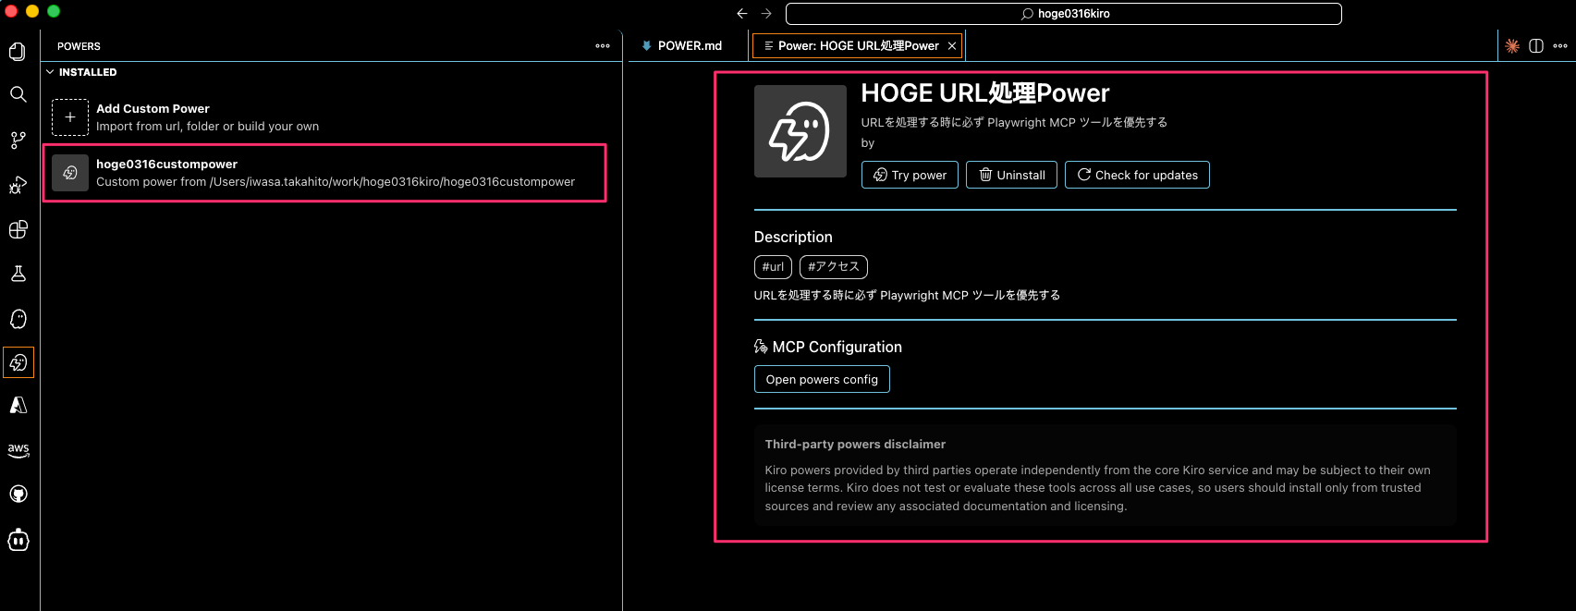Open Powers panel more actions ellipsis
Image resolution: width=1576 pixels, height=611 pixels.
pos(603,45)
